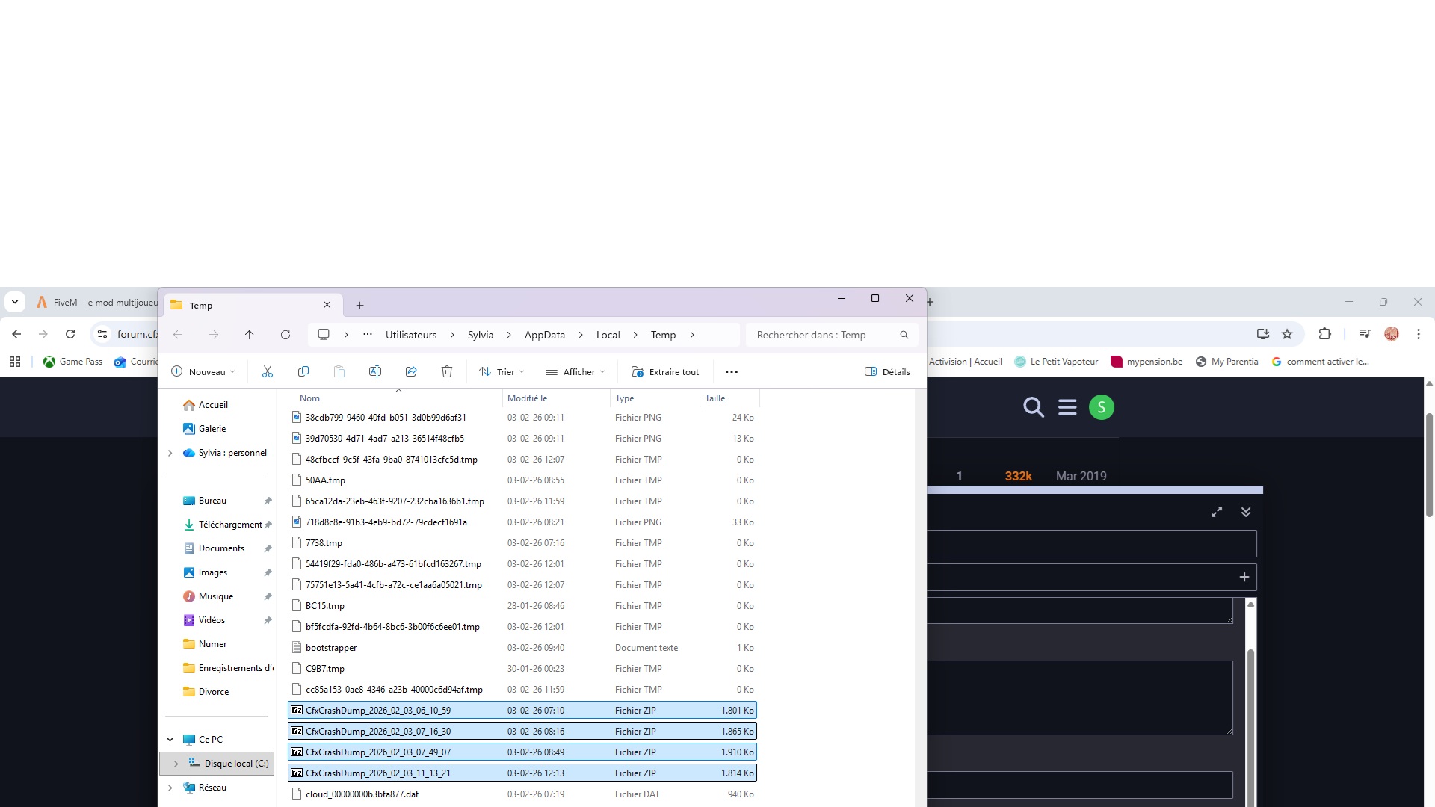
Task: Click the Cut scissors icon in toolbar
Action: pyautogui.click(x=268, y=371)
